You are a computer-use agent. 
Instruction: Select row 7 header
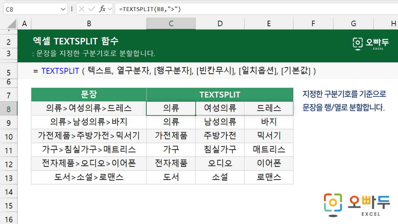pyautogui.click(x=9, y=95)
